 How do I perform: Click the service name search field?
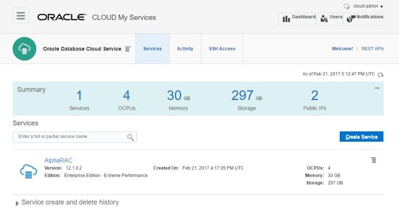[x=70, y=137]
